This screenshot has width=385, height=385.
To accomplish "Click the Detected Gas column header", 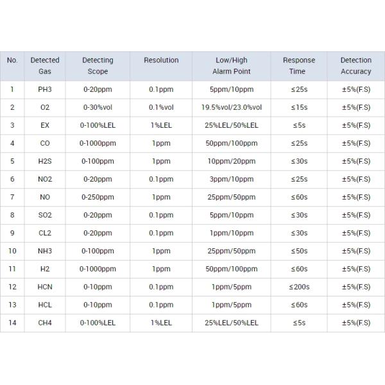I will [x=44, y=66].
